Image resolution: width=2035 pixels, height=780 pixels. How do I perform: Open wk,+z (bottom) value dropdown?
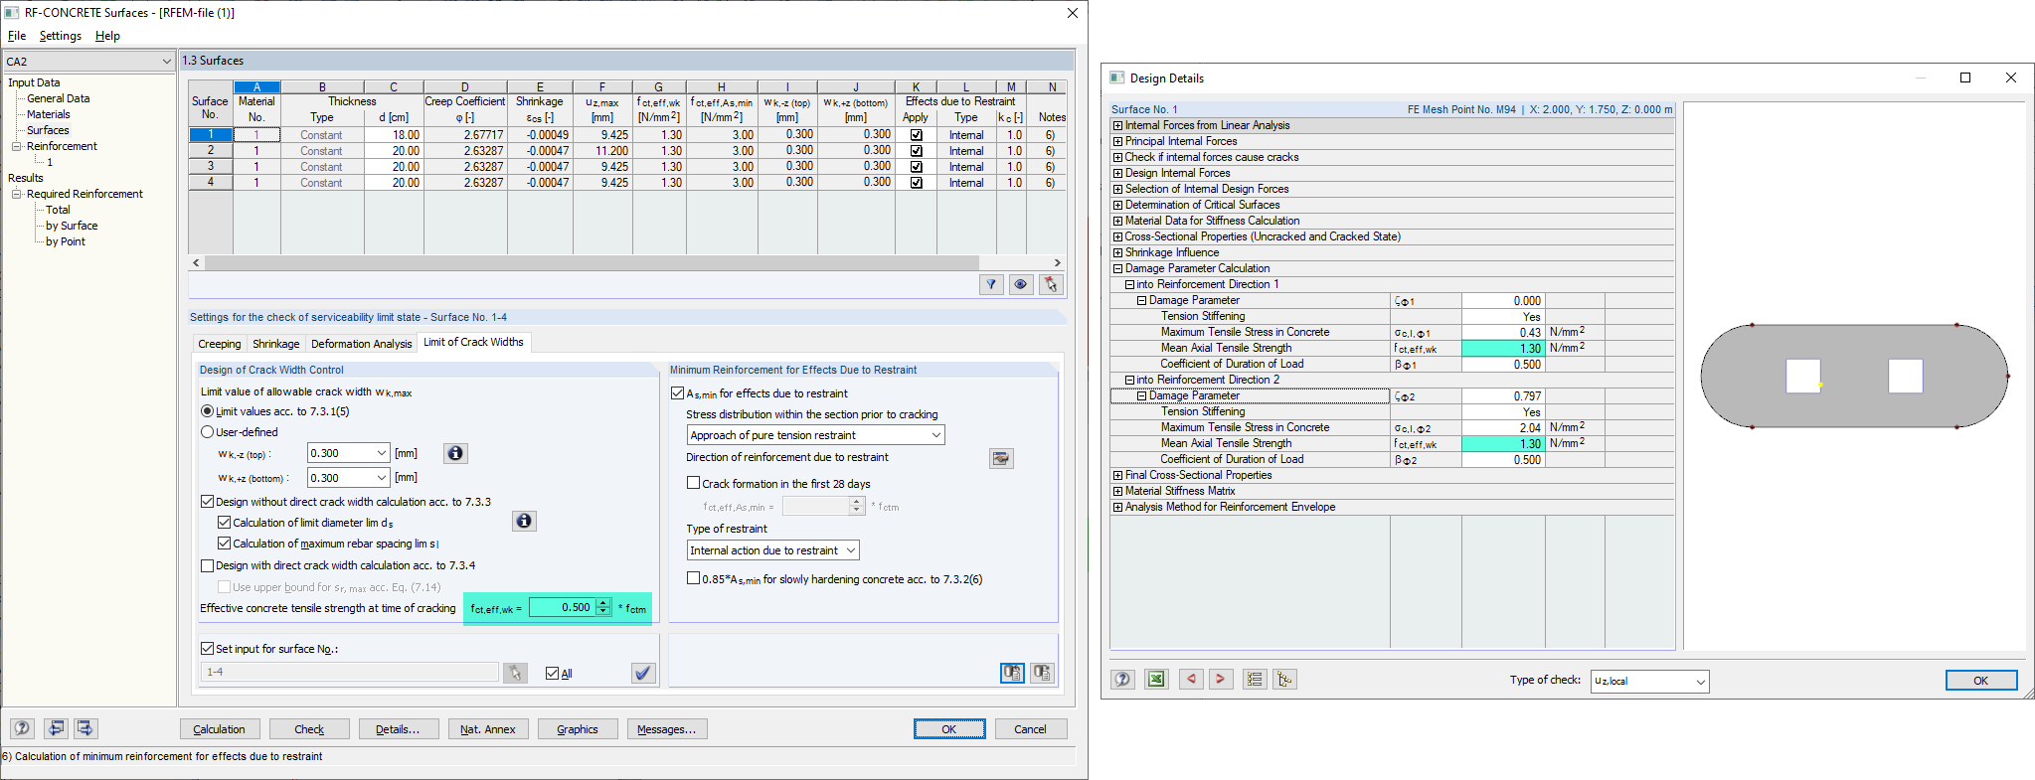click(381, 478)
